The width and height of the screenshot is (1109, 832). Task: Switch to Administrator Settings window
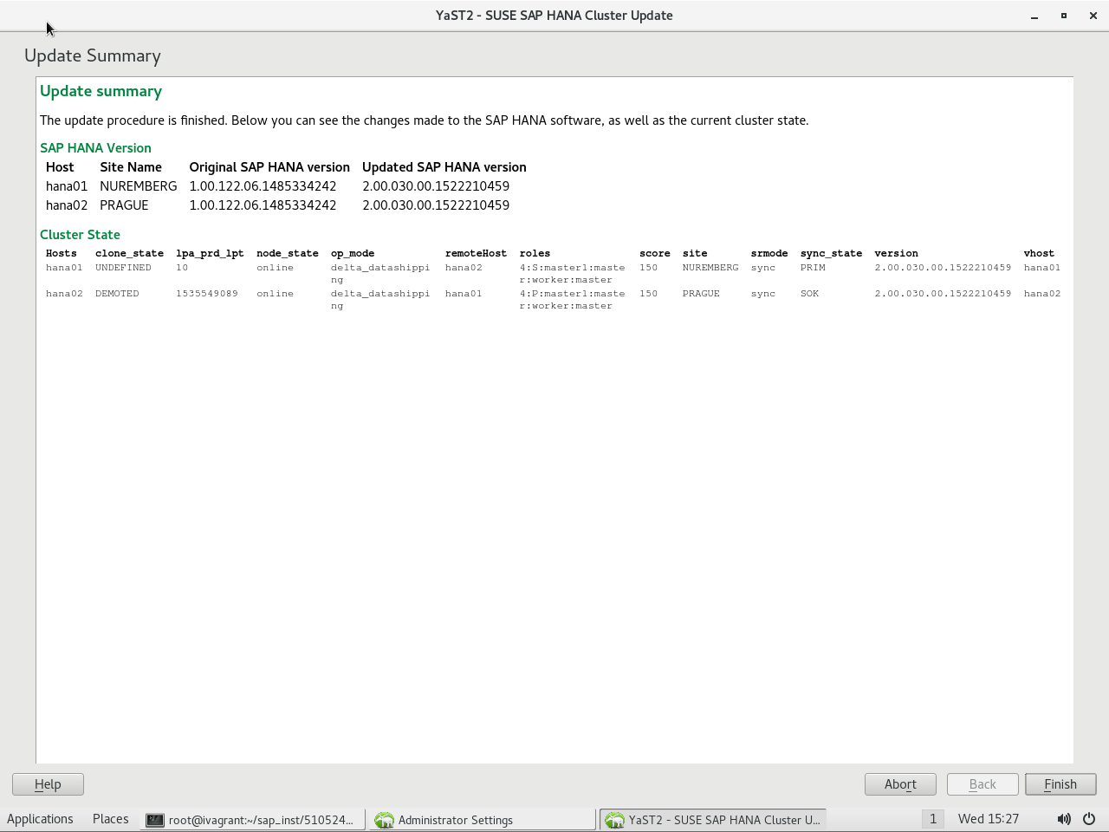(456, 820)
